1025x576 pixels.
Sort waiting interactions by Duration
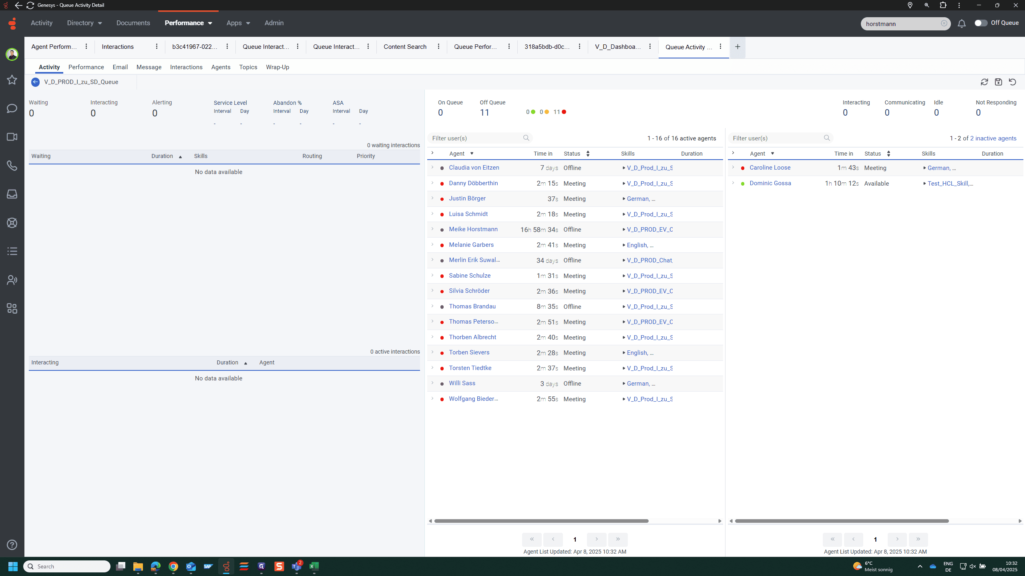167,156
